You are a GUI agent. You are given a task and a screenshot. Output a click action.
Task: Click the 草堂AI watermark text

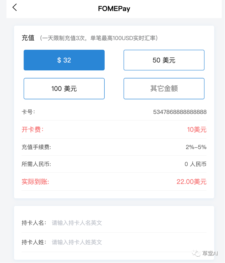[x=210, y=253]
